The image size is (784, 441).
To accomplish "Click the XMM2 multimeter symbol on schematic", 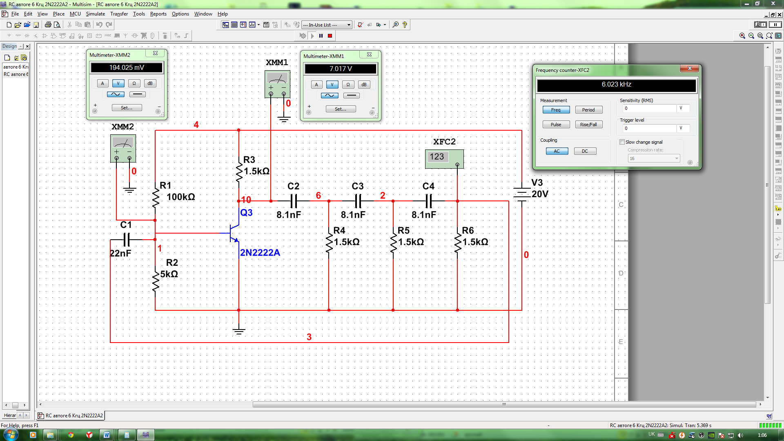I will [x=123, y=149].
